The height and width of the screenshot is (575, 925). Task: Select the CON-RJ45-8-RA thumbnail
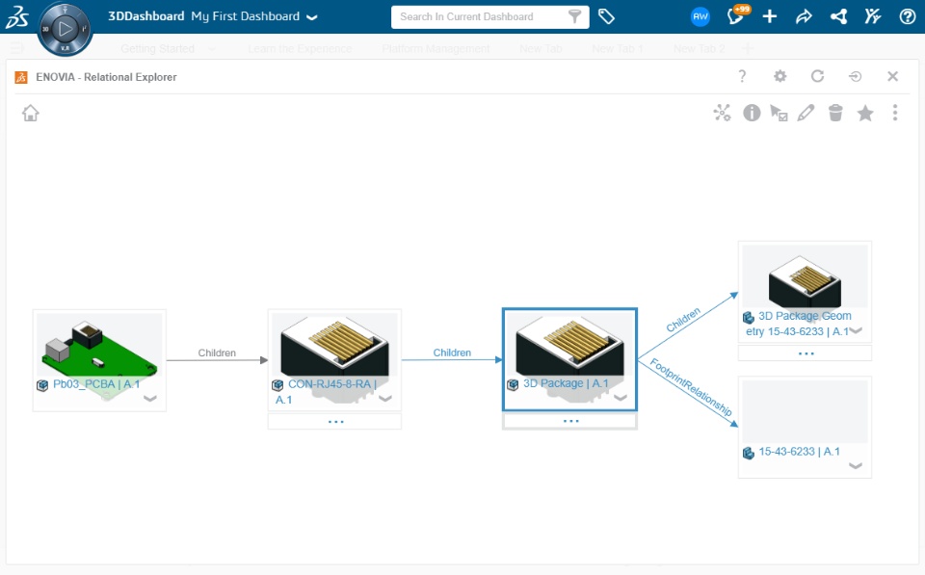point(334,345)
